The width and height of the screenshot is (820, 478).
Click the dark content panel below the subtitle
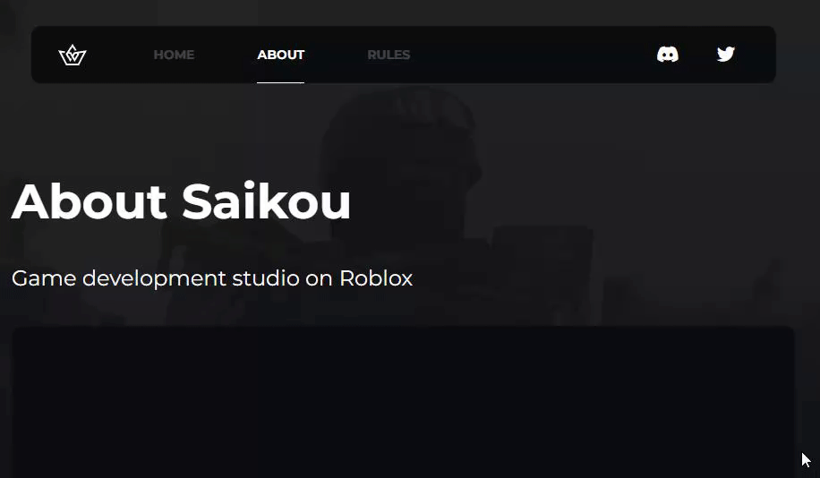403,402
